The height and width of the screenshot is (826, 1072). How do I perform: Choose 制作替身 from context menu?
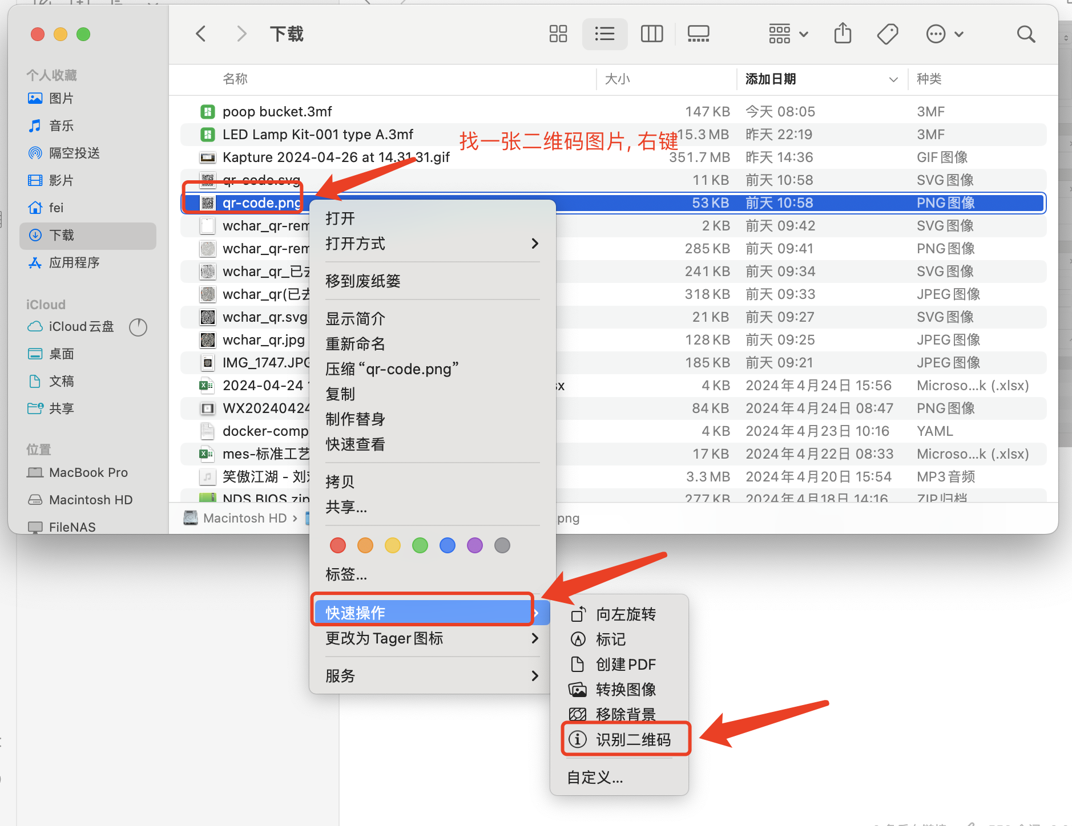point(432,419)
